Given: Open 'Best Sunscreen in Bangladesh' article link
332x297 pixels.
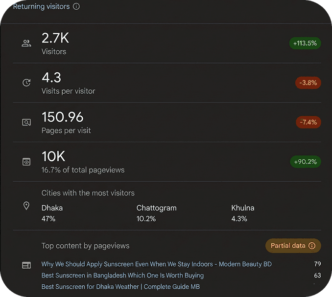Looking at the screenshot, I should (x=122, y=276).
